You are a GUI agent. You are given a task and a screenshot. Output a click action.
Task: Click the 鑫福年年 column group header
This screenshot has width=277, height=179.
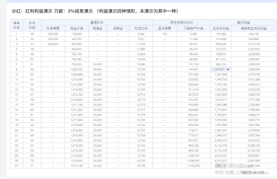coord(96,22)
